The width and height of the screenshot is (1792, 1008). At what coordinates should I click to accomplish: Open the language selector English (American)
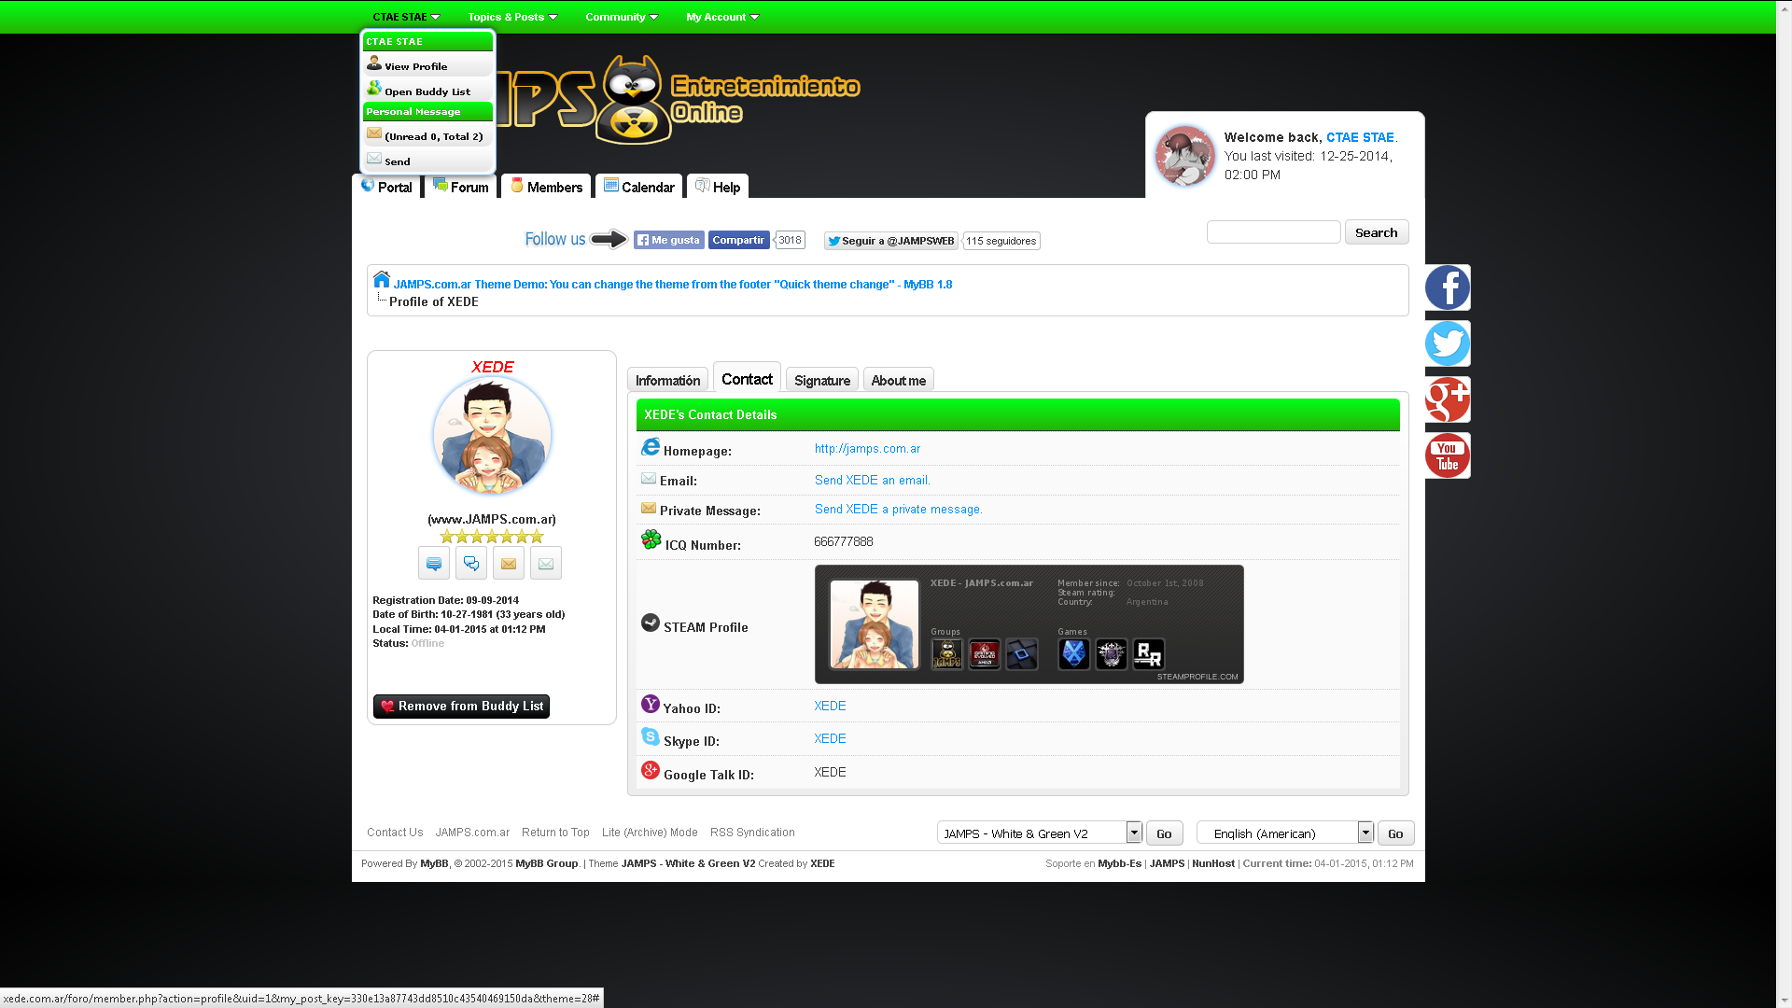(x=1284, y=833)
